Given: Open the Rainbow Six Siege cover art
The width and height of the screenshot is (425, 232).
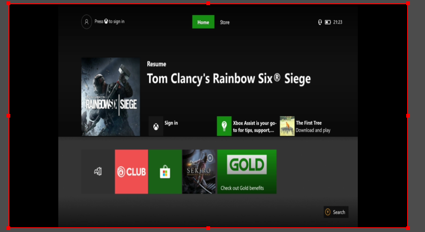Looking at the screenshot, I should pyautogui.click(x=110, y=96).
